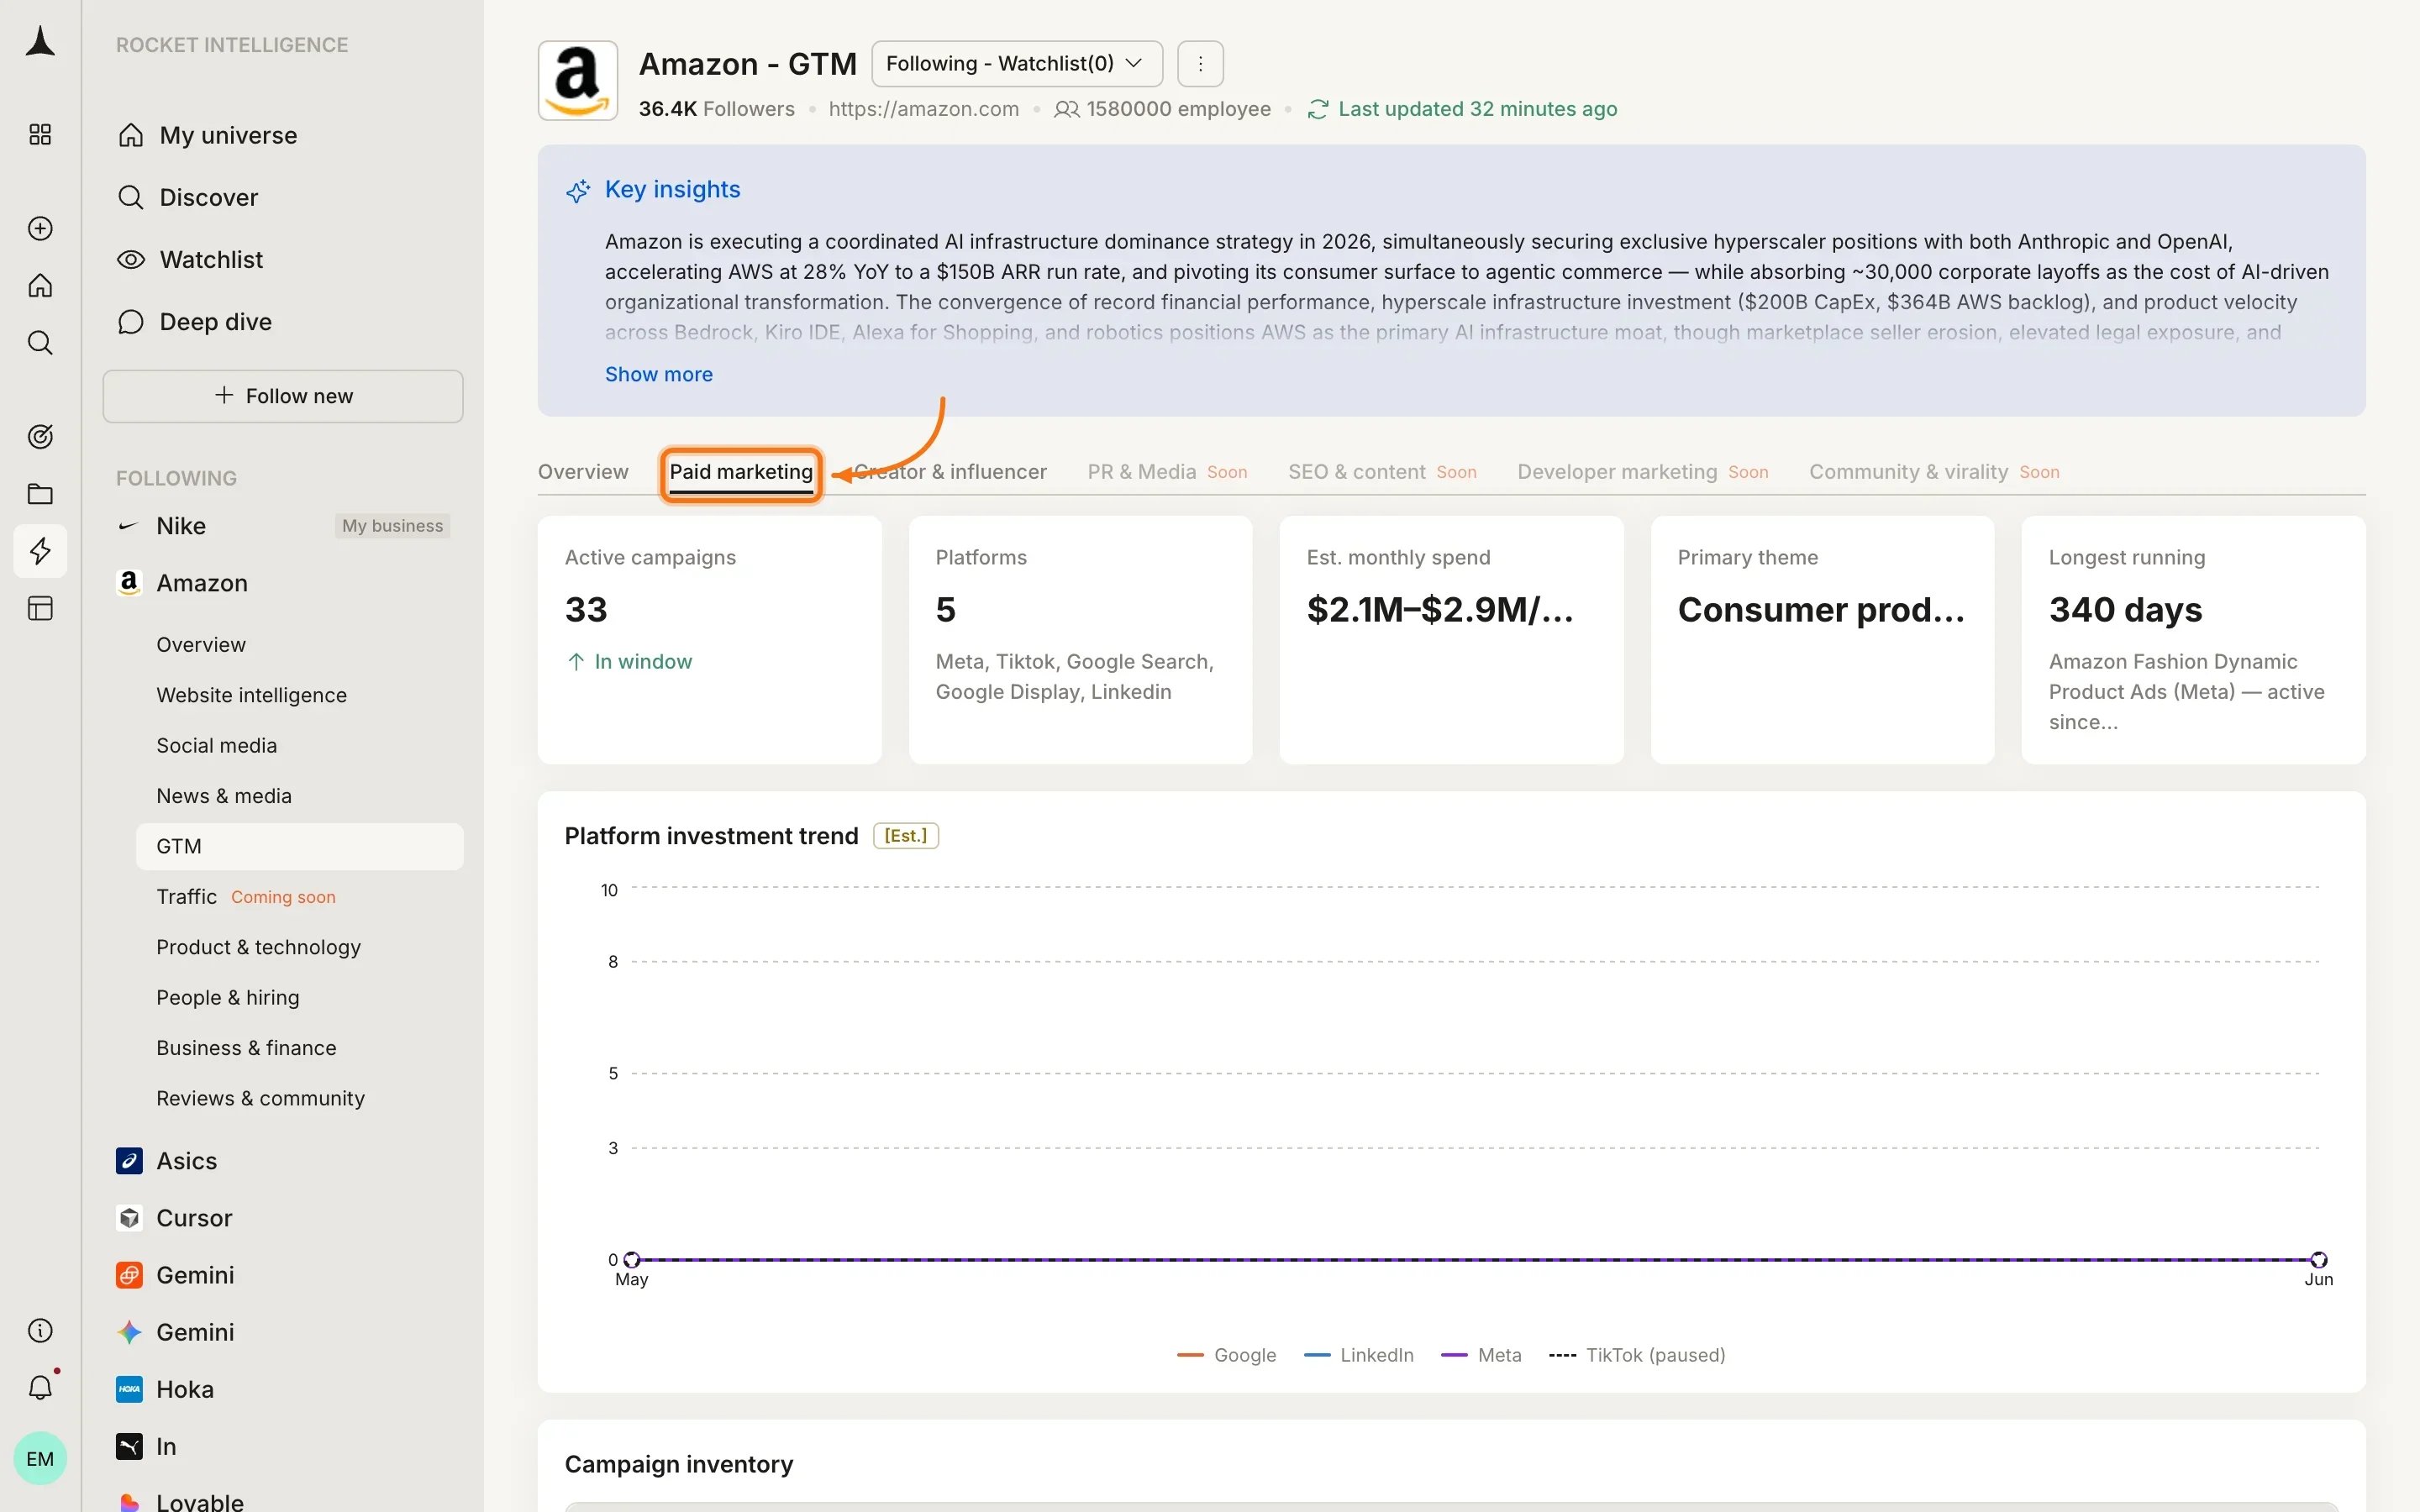Click the May data point on chart
This screenshot has height=1512, width=2420.
point(631,1260)
